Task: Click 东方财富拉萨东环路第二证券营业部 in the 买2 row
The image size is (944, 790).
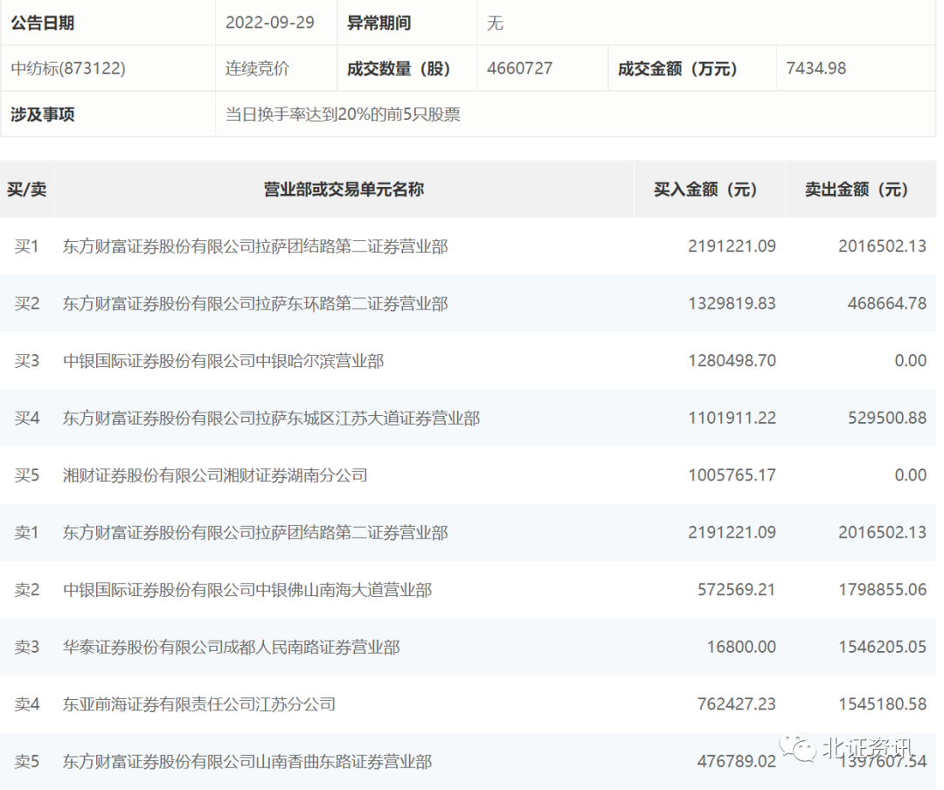Action: click(x=255, y=304)
